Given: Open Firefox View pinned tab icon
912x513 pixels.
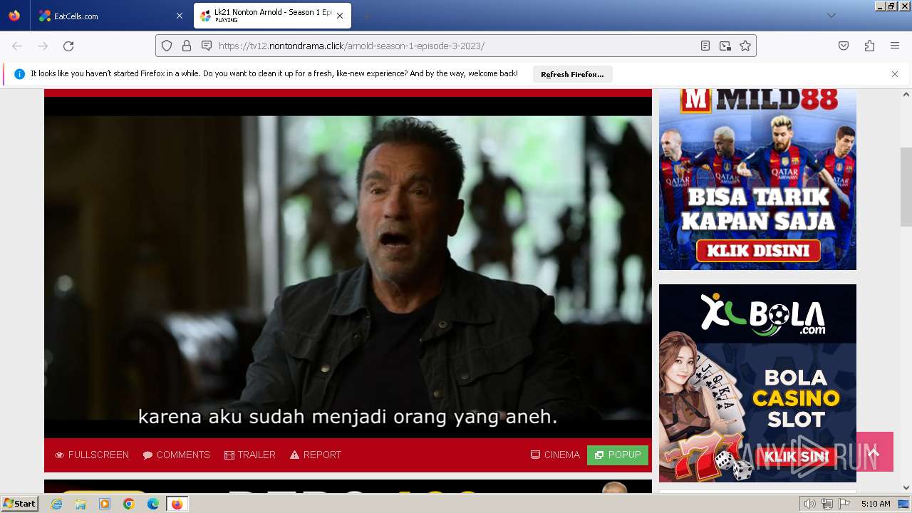Looking at the screenshot, I should pos(14,16).
